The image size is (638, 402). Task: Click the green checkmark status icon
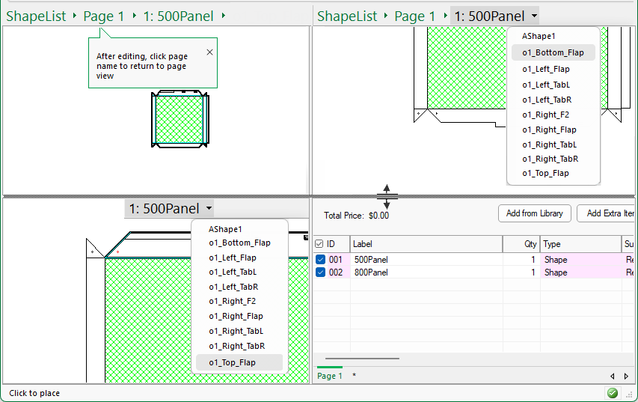pyautogui.click(x=613, y=393)
